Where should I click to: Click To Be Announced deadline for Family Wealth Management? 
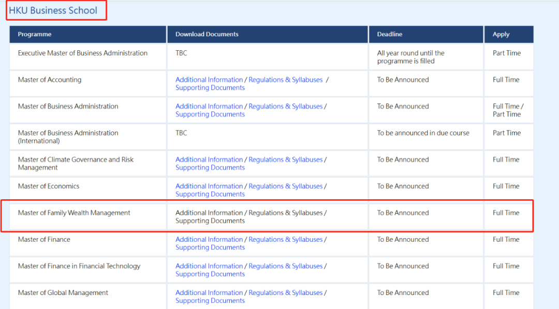pyautogui.click(x=403, y=213)
